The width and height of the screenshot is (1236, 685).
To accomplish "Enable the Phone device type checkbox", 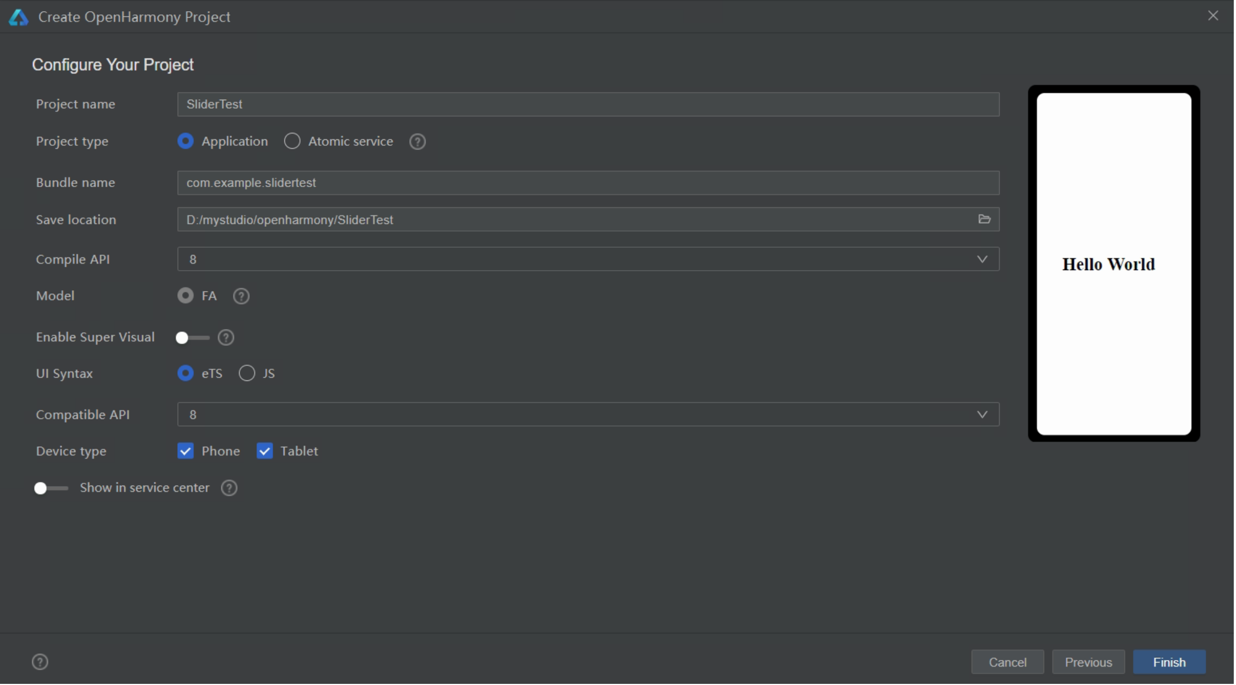I will (185, 451).
